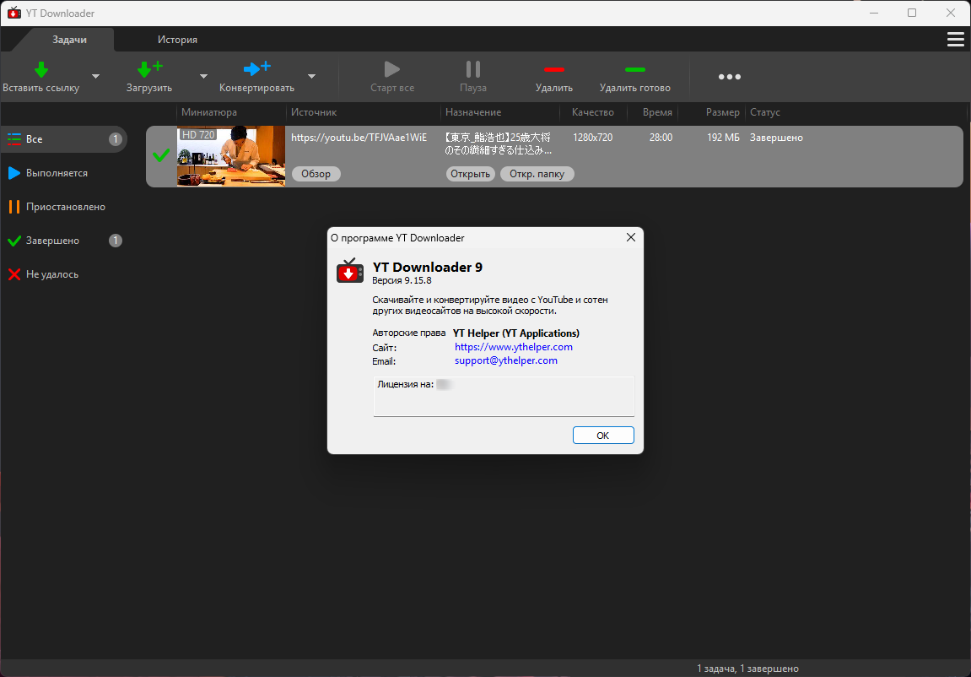Click the Открыть button for the task
Image resolution: width=971 pixels, height=677 pixels.
pos(470,174)
